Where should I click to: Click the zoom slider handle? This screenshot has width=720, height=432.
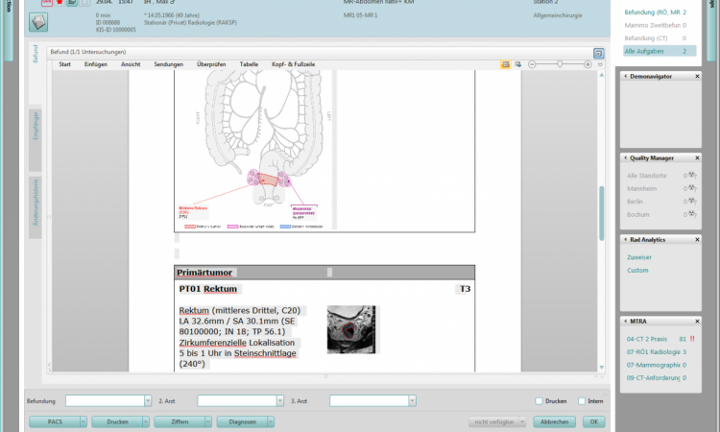pos(559,64)
